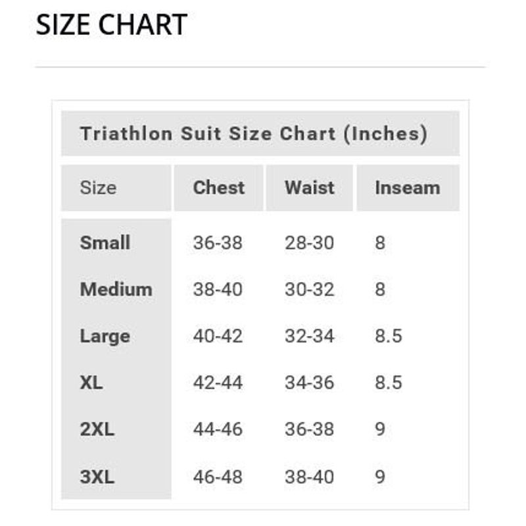Click the SIZE CHART heading
This screenshot has height=526, width=526.
point(111,24)
